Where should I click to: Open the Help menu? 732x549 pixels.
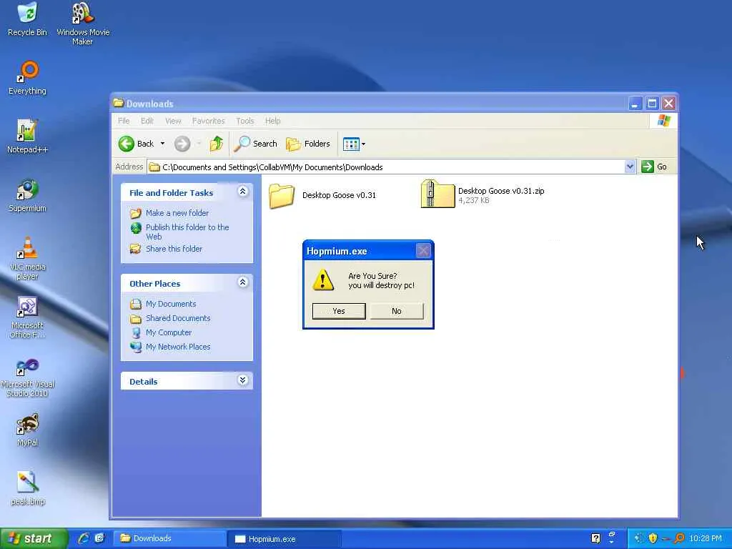pos(272,121)
